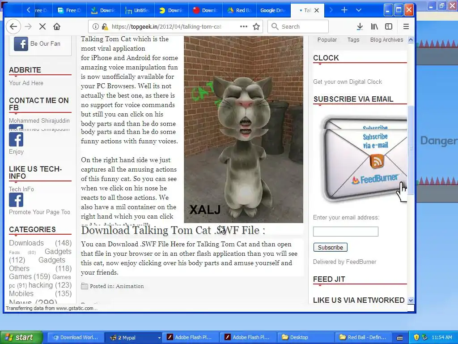Open Red Ball - Defin... taskbar folder
The height and width of the screenshot is (344, 458).
point(363,337)
